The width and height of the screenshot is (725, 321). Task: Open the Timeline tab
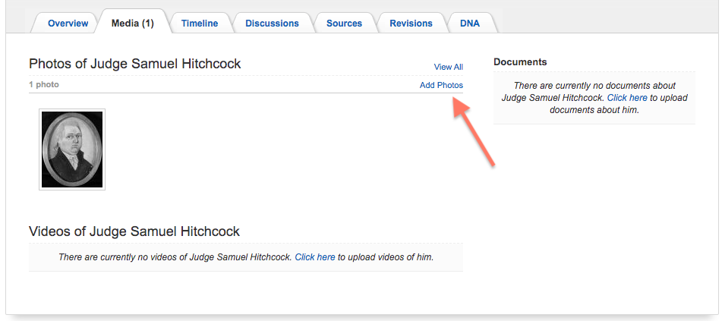coord(199,24)
